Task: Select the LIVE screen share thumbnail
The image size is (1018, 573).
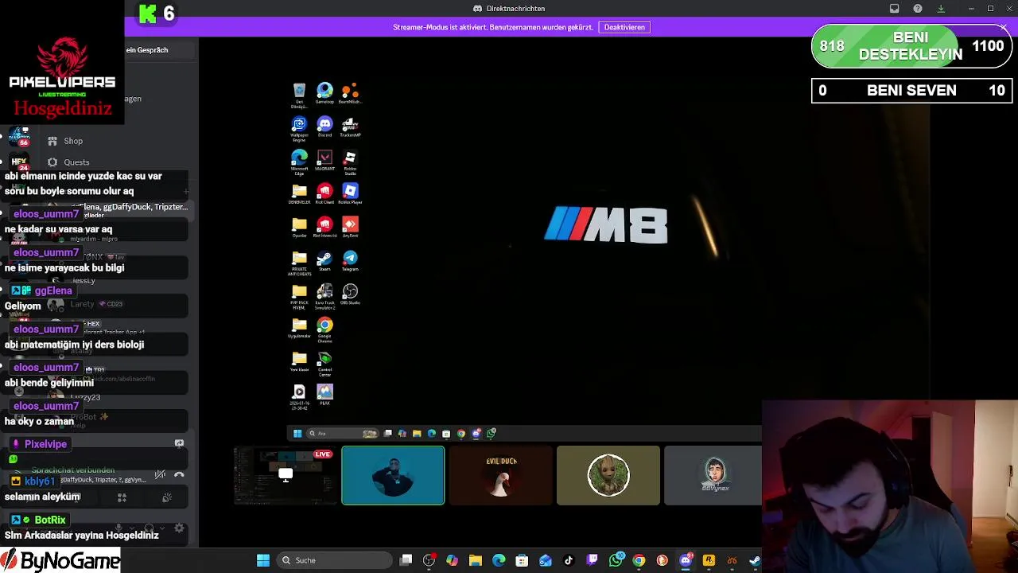Action: tap(285, 475)
